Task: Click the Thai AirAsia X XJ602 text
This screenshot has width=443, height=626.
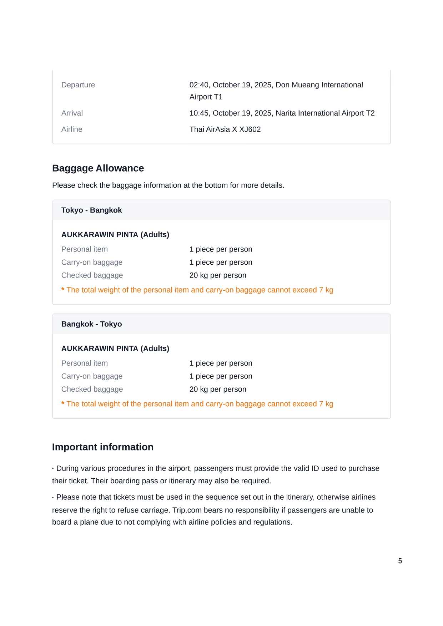Action: [225, 129]
